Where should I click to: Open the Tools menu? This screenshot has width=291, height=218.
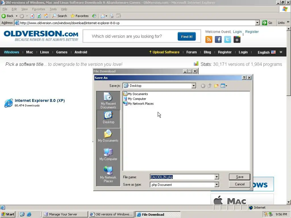click(53, 9)
